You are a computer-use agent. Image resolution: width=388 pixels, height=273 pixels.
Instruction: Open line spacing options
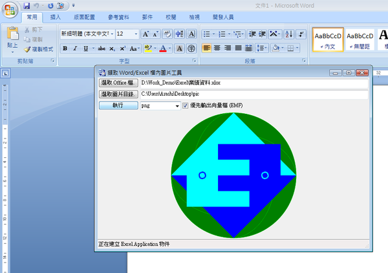click(262, 48)
